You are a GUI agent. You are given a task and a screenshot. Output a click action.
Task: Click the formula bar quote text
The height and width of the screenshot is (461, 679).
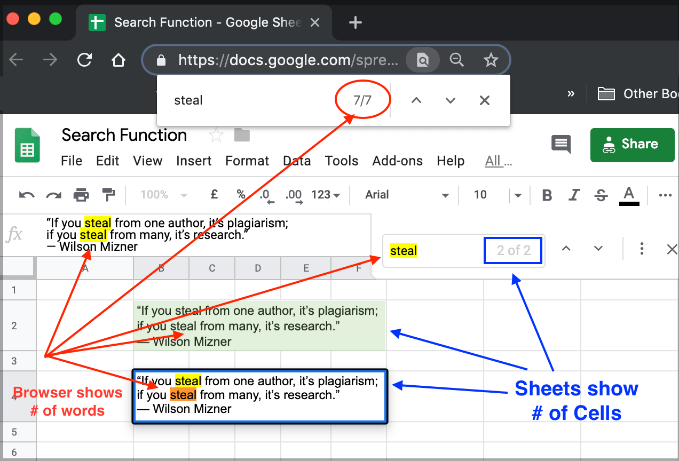pos(167,235)
